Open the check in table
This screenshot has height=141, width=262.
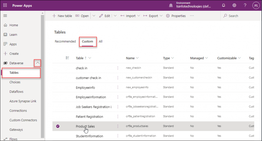click(x=82, y=68)
